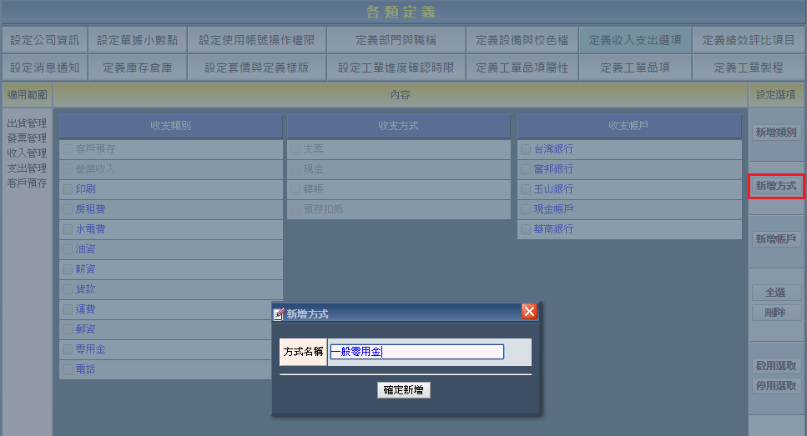807x436 pixels.
Task: Click the 新增方式 dialog title icon
Action: 280,313
